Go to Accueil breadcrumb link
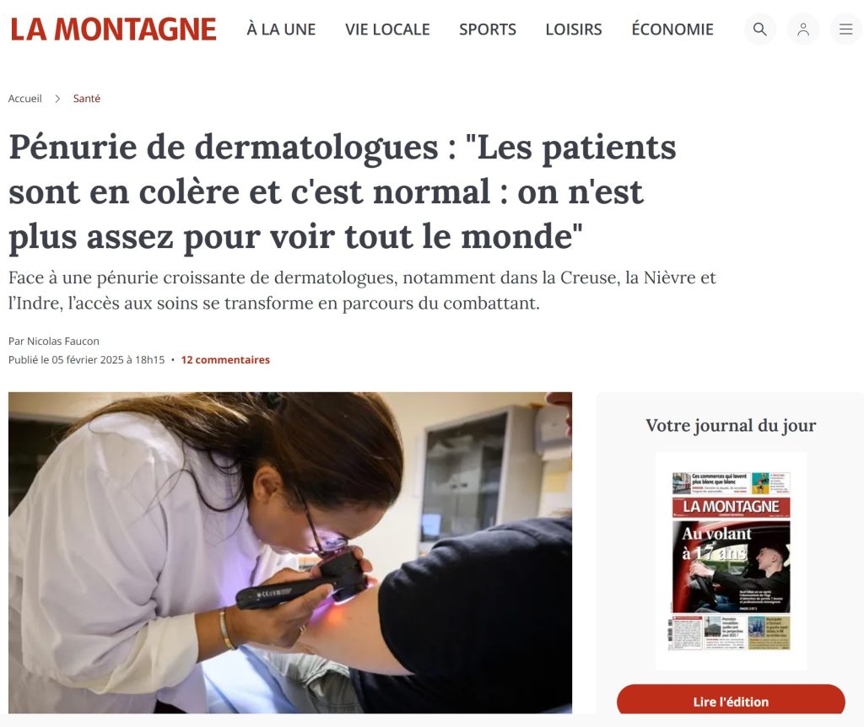 point(24,99)
